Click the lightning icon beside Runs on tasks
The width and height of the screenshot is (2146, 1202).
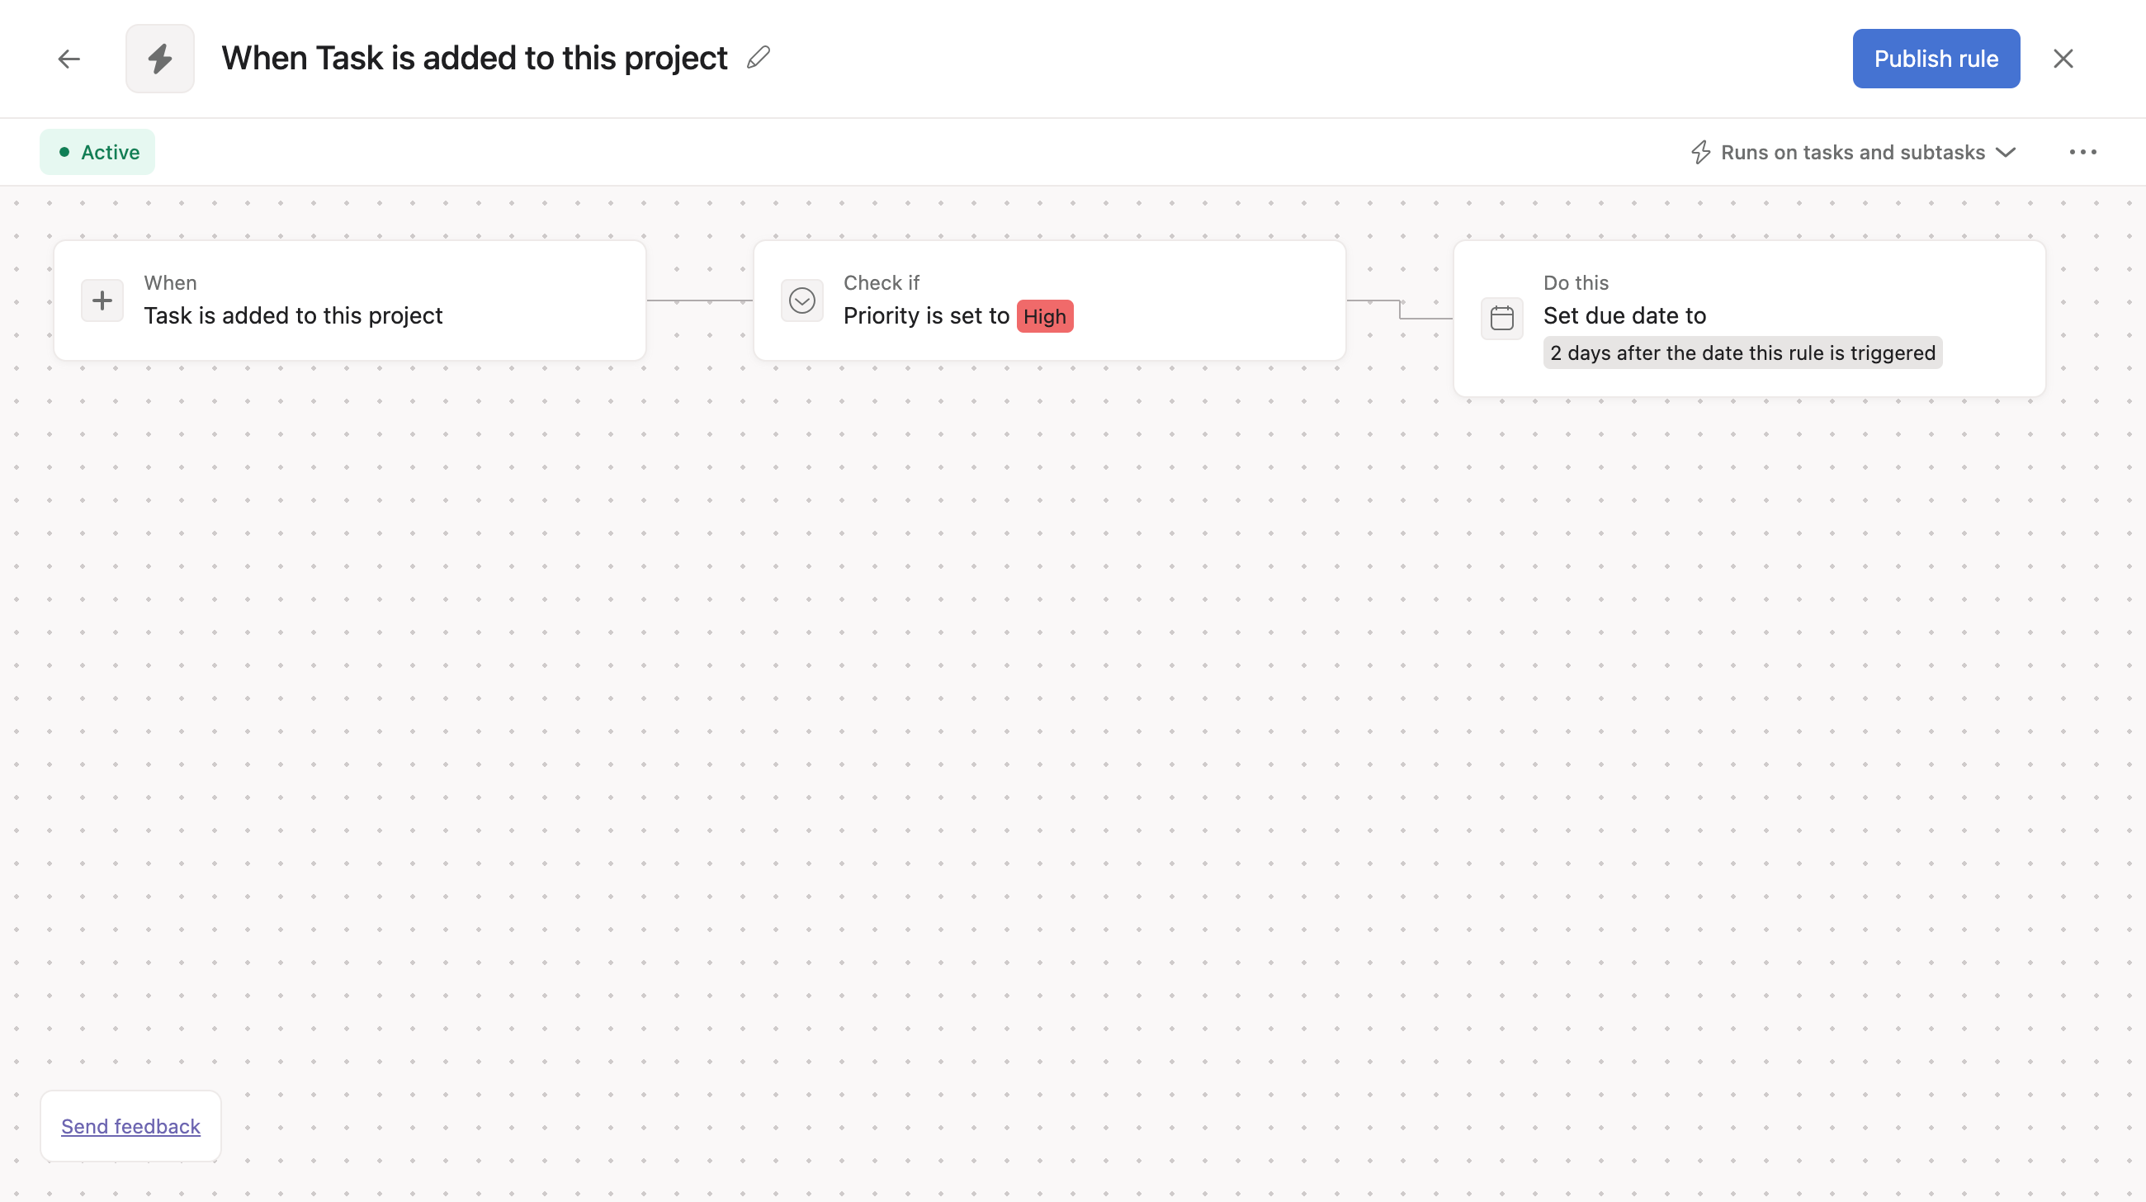coord(1700,153)
